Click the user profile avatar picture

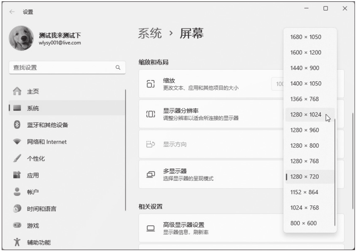[22, 38]
